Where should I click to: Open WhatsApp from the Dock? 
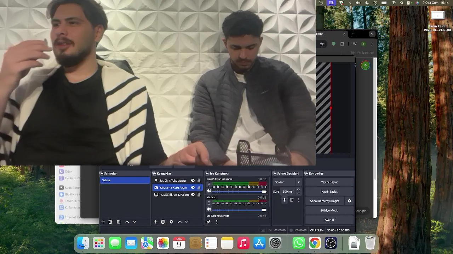point(298,243)
